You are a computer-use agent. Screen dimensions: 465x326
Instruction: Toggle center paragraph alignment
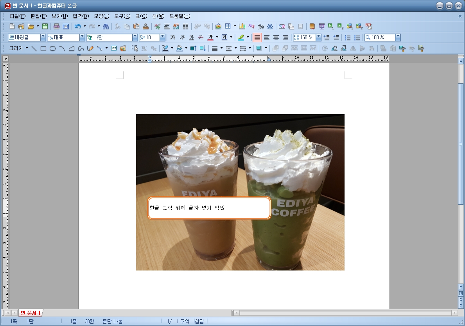coord(276,38)
